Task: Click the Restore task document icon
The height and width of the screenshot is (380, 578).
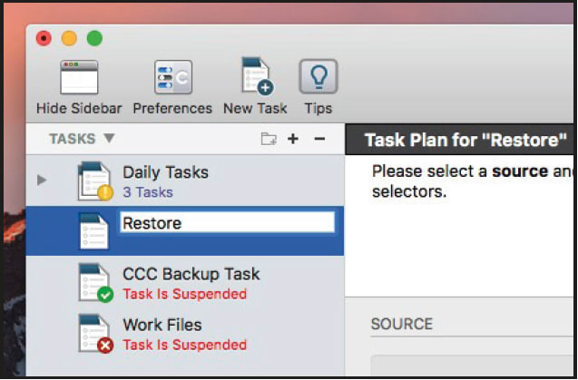Action: point(93,231)
